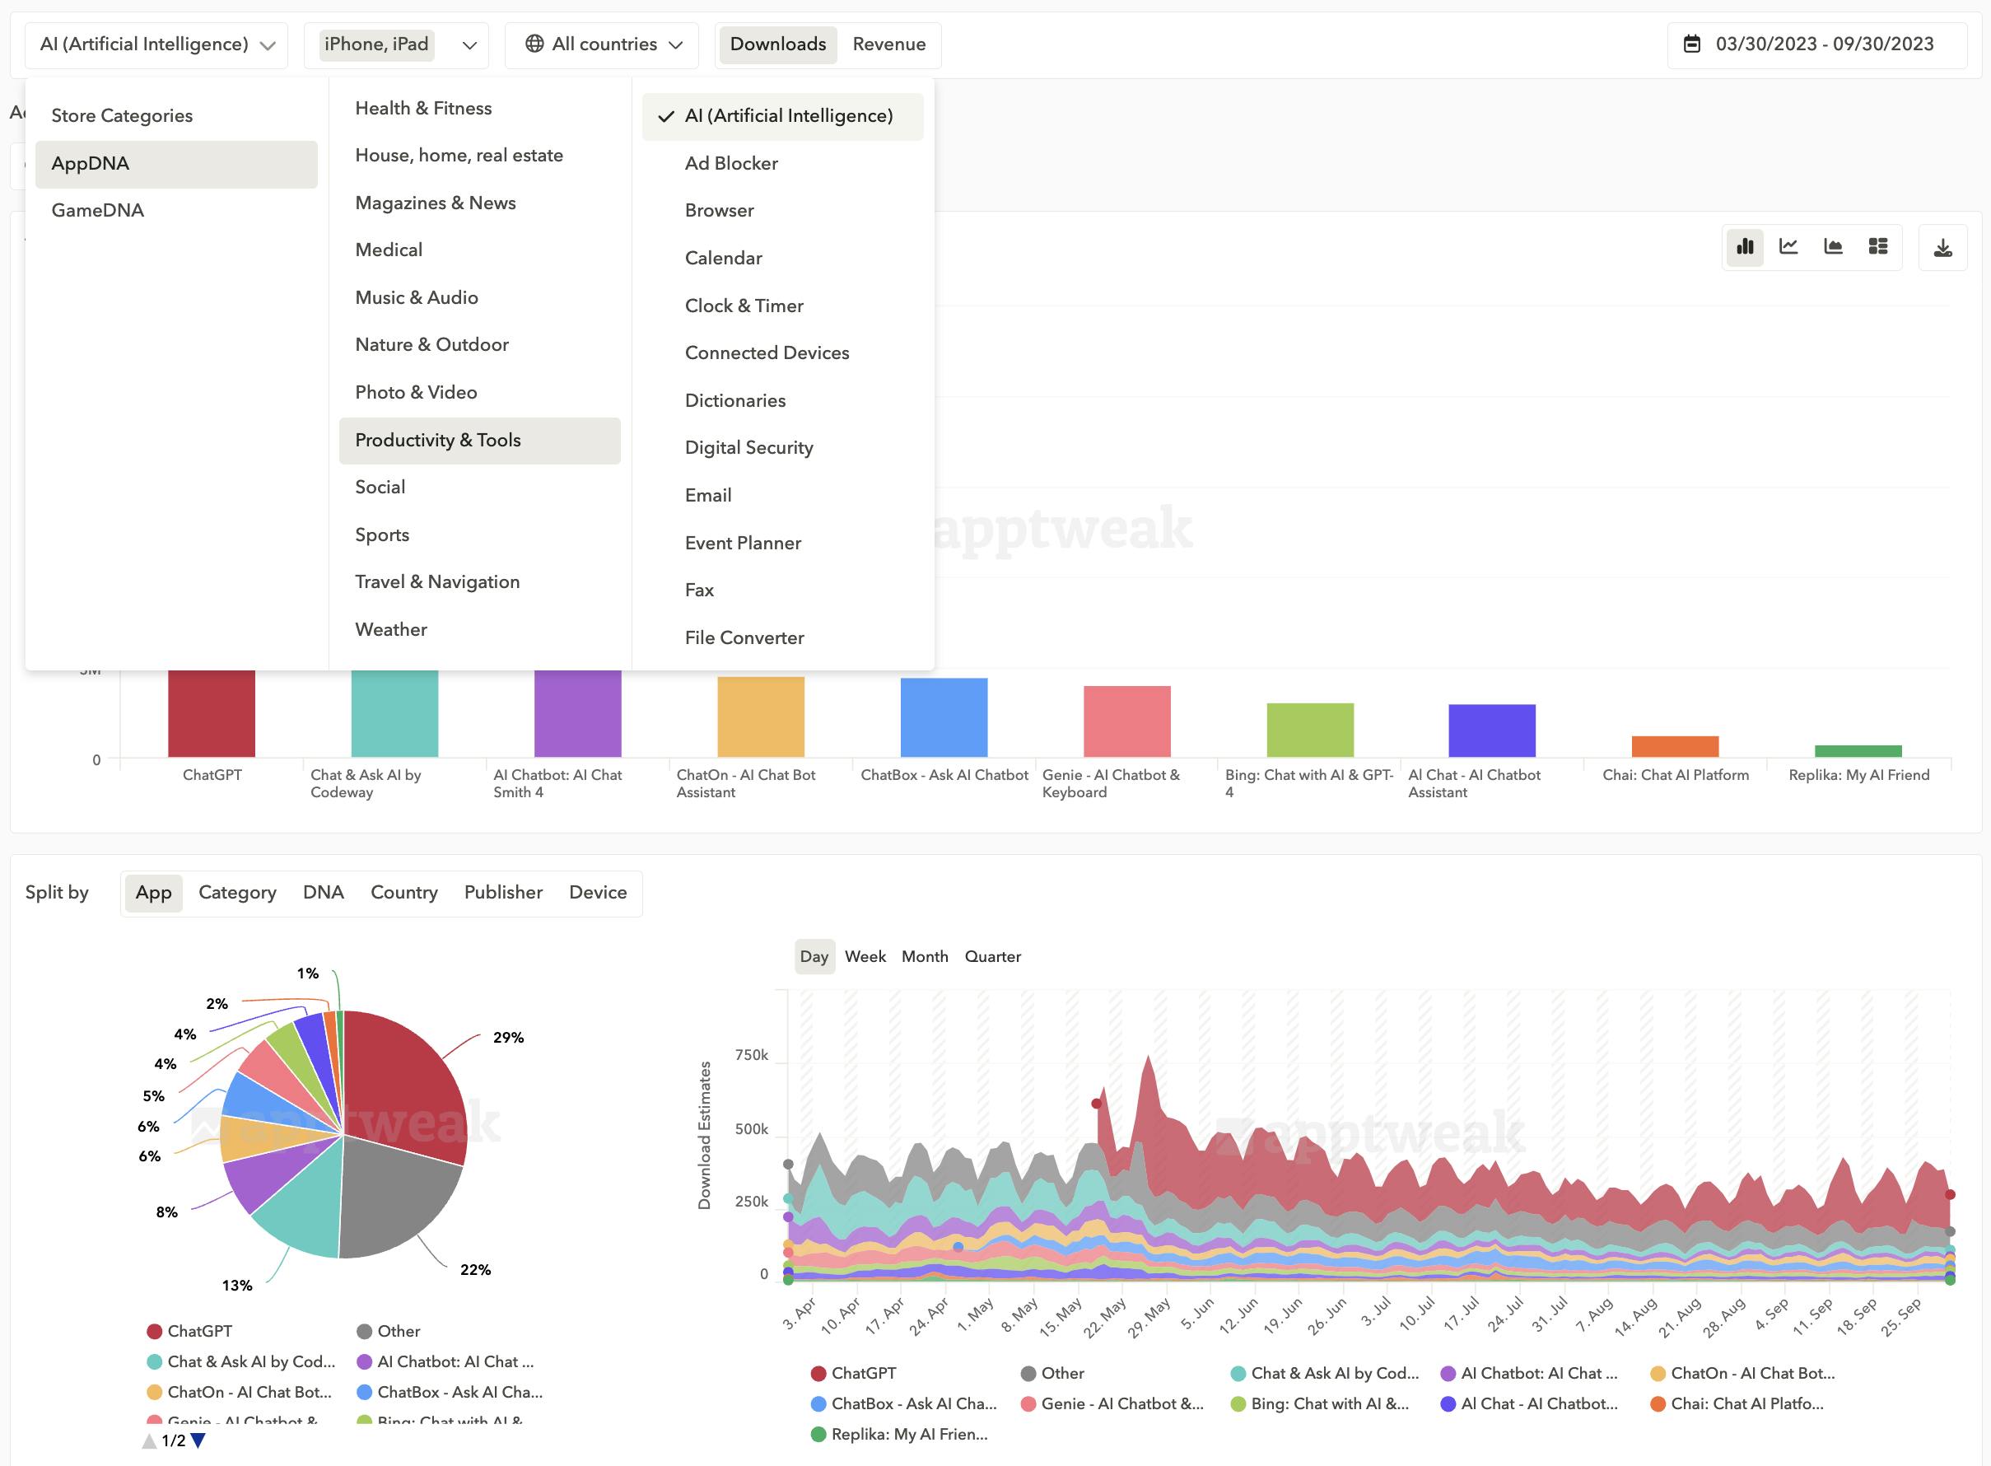This screenshot has width=1991, height=1466.
Task: Open the iPhone, iPad device dropdown
Action: tap(397, 44)
